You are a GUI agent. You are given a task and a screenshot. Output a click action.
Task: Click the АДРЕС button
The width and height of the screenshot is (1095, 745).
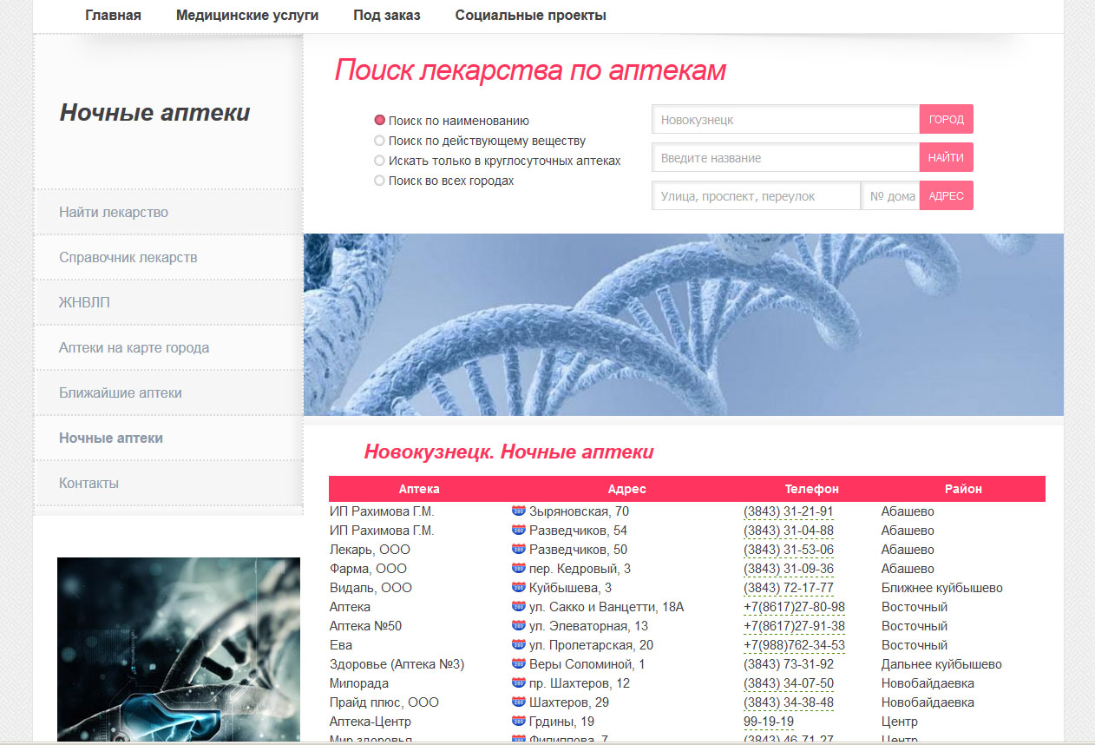pos(947,195)
